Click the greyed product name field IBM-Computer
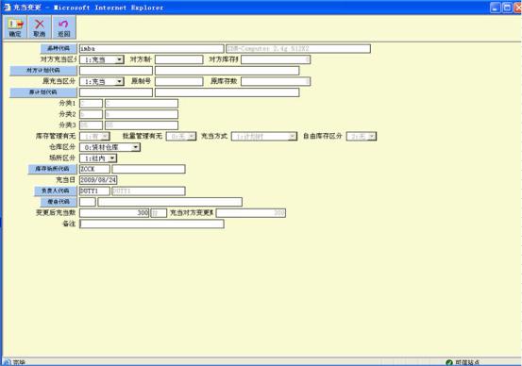Viewport: 522px width, 366px height. click(298, 48)
